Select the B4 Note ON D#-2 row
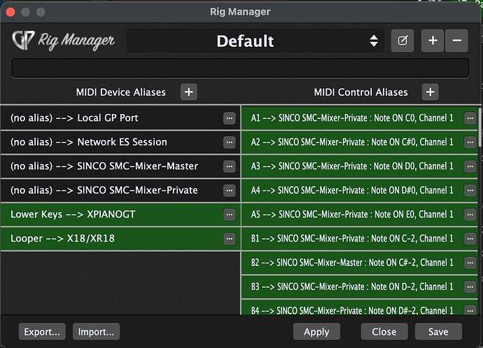 coord(360,307)
